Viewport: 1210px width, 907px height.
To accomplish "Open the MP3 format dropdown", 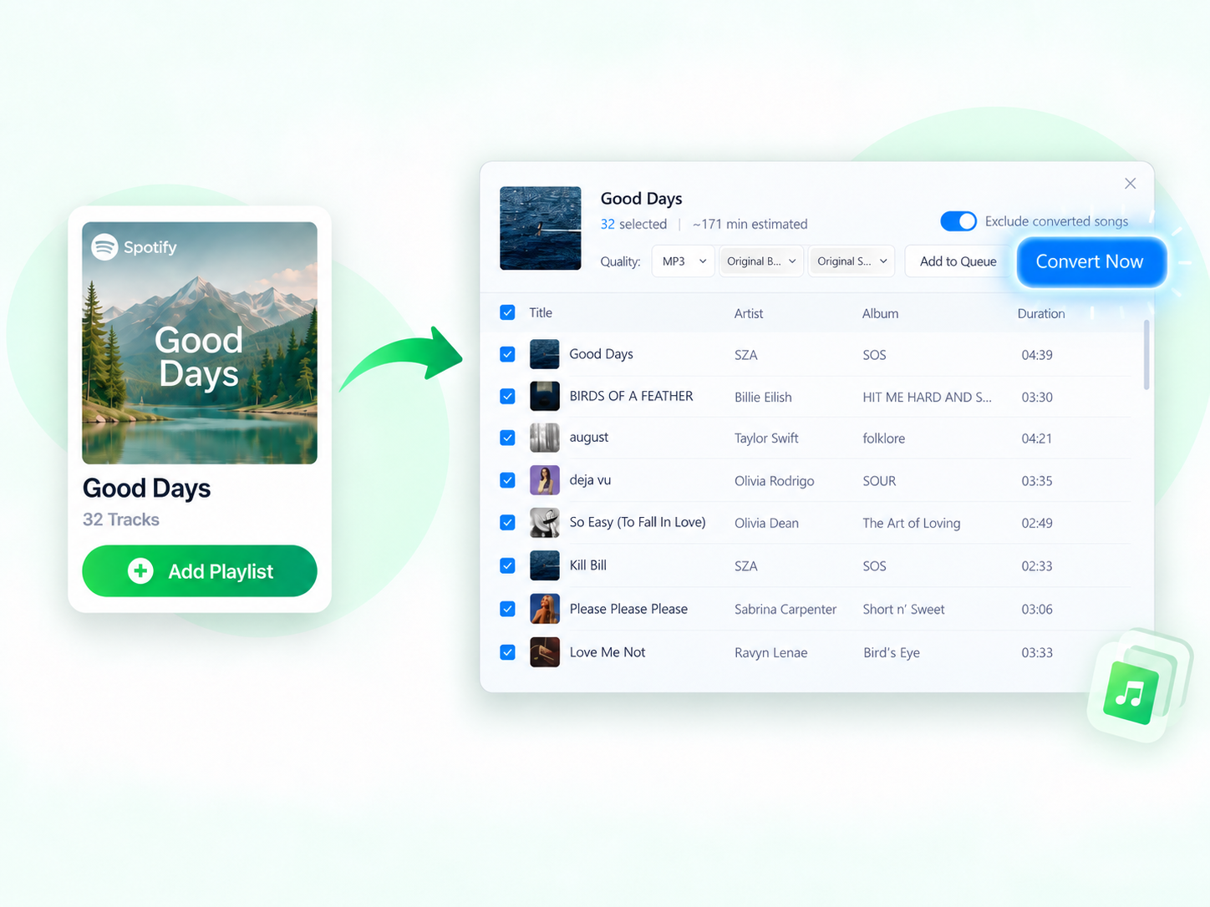I will point(683,261).
